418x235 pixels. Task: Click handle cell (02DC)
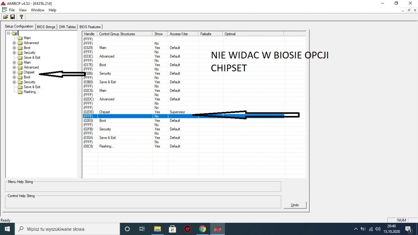pos(89,99)
